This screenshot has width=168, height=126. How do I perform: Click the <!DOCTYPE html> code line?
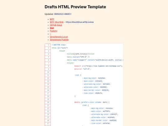(59, 45)
